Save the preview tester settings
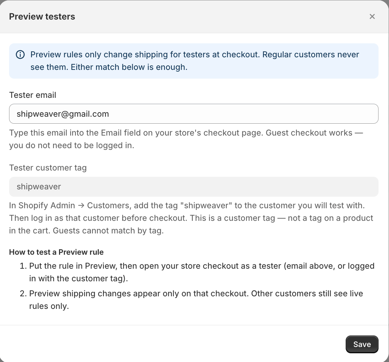 pyautogui.click(x=362, y=345)
